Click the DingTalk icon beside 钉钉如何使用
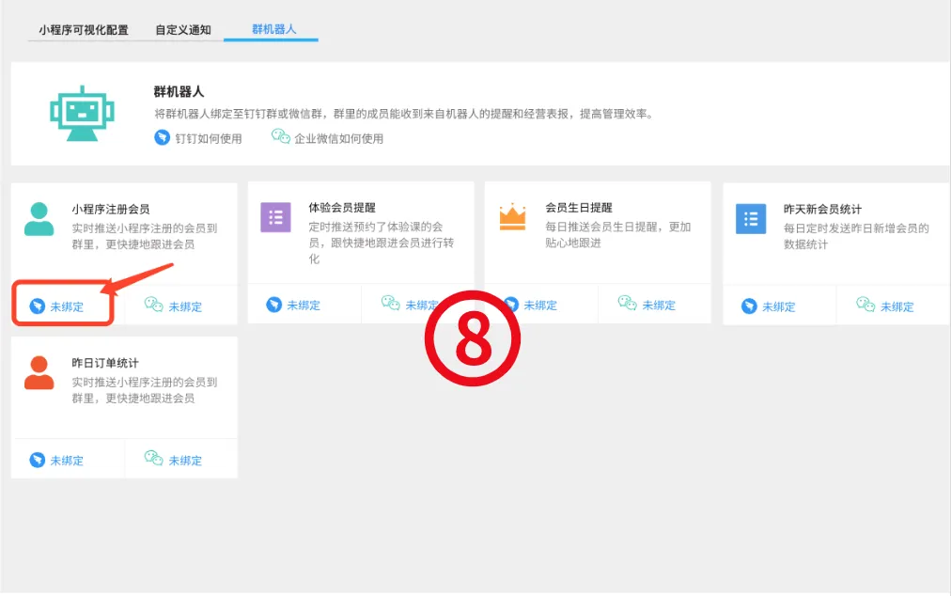The image size is (951, 596). [163, 138]
